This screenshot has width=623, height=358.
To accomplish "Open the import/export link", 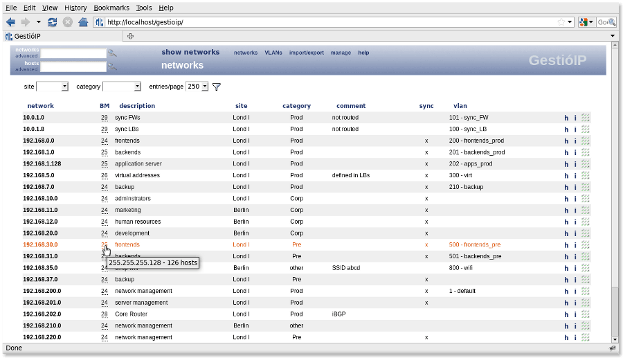I will tap(306, 53).
